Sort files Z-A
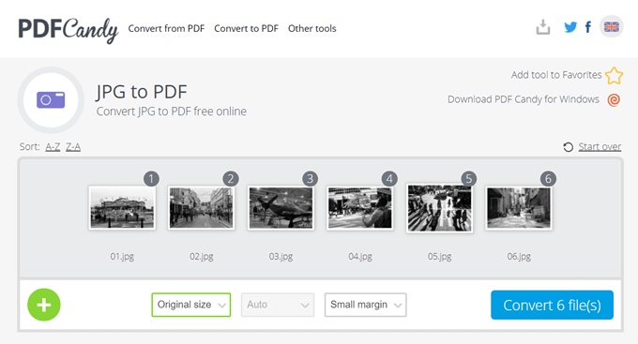Screen dimensions: 638x344 click(73, 146)
